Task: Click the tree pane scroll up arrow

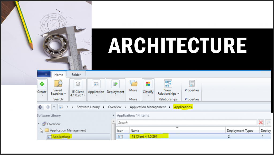Action: (x=113, y=121)
